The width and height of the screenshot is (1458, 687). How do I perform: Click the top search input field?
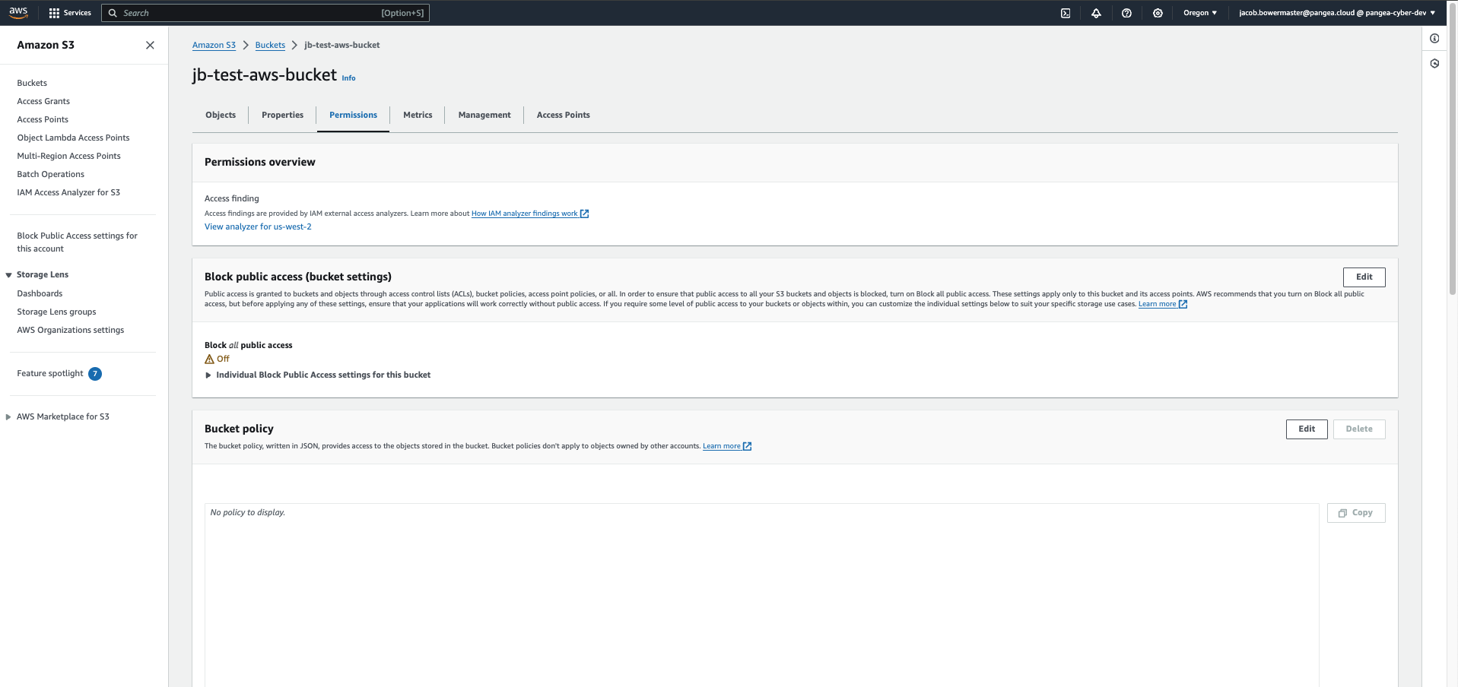[265, 13]
